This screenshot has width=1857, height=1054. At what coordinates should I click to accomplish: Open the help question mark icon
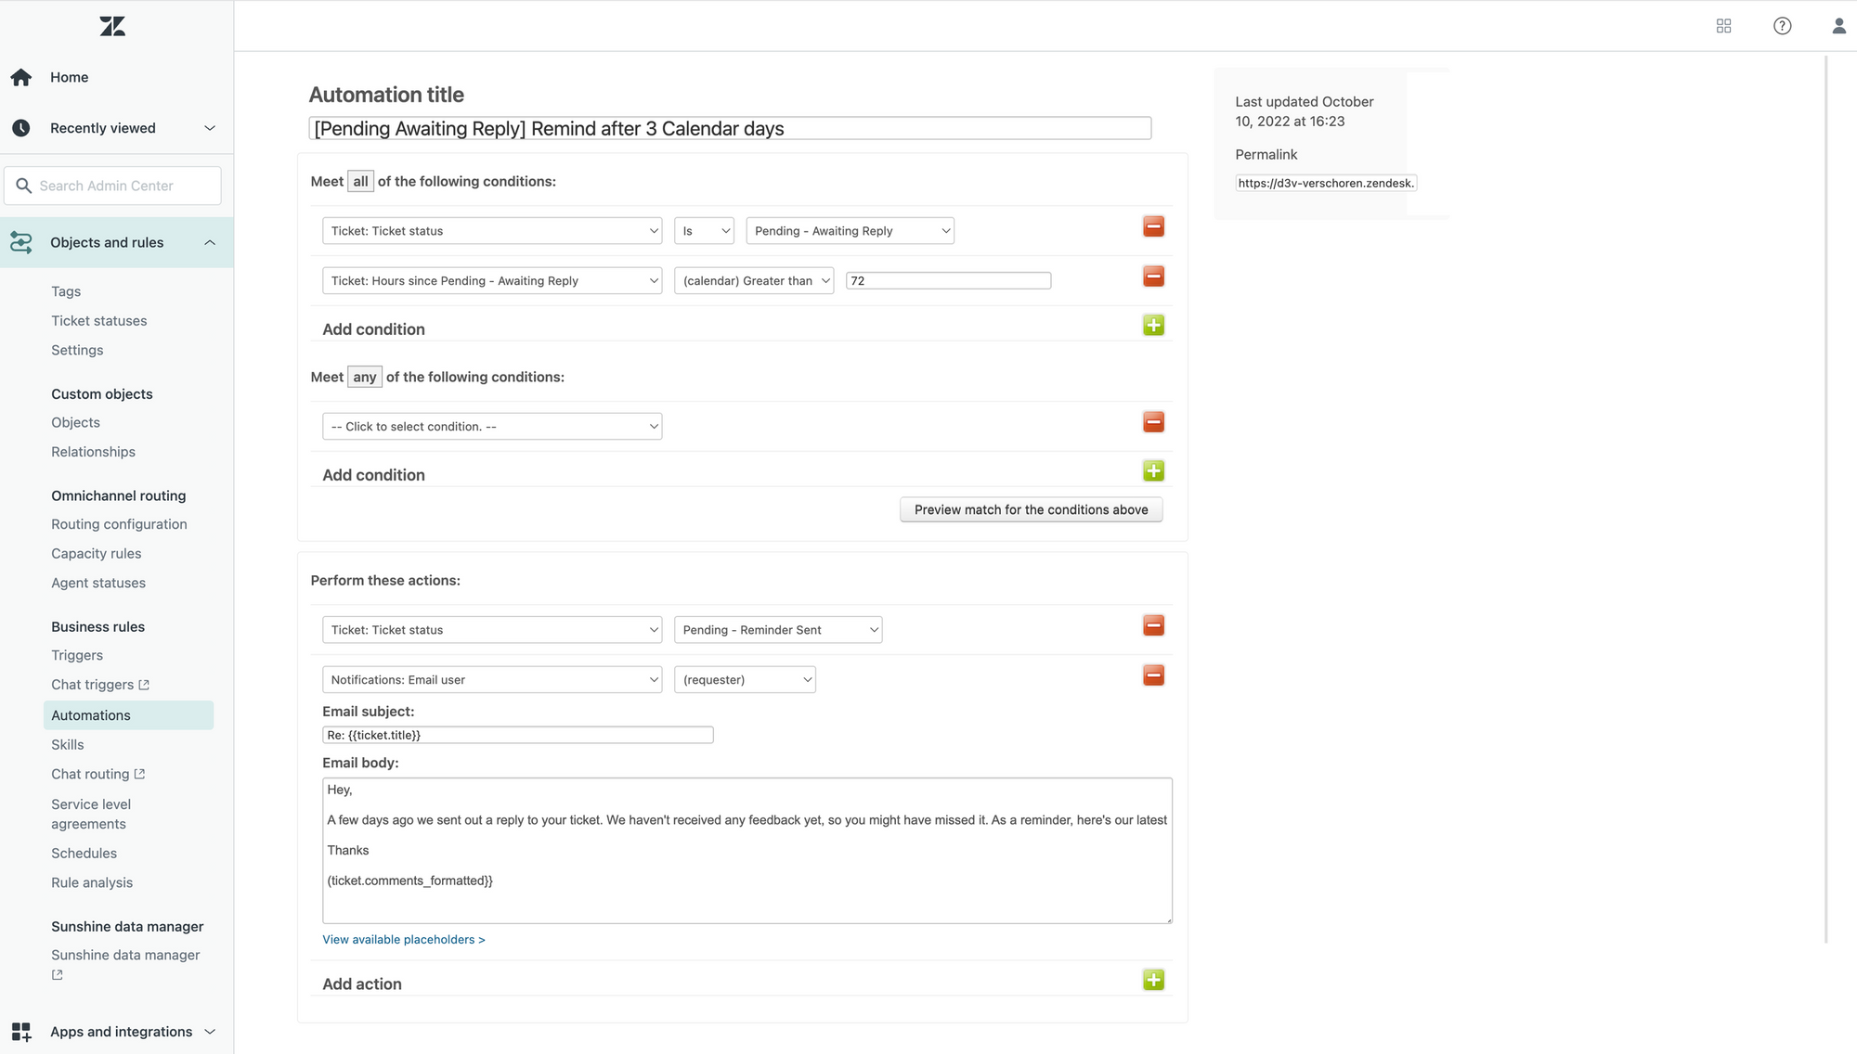(1782, 26)
